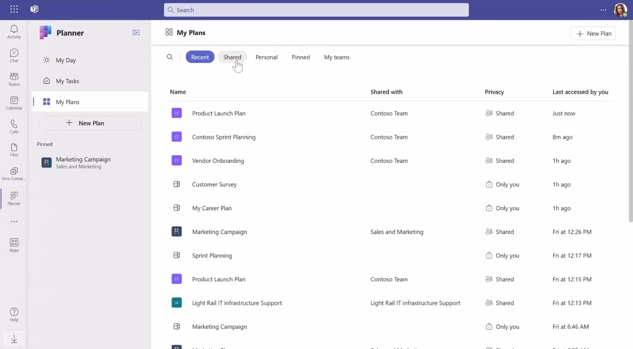The width and height of the screenshot is (633, 349).
Task: Select the Recent filter tab
Action: pyautogui.click(x=200, y=57)
